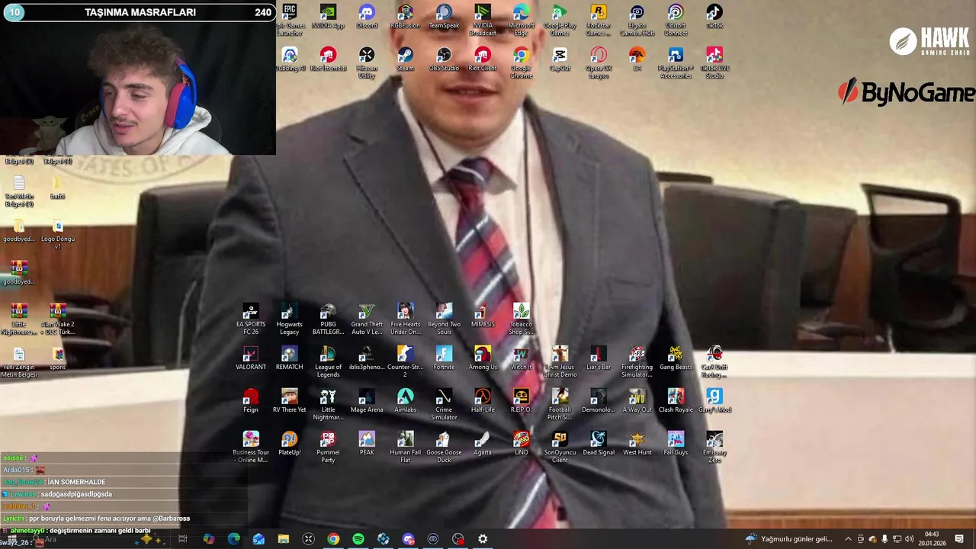Select PUBG BATTLEGROUNDS shortcut
976x549 pixels.
coord(328,319)
